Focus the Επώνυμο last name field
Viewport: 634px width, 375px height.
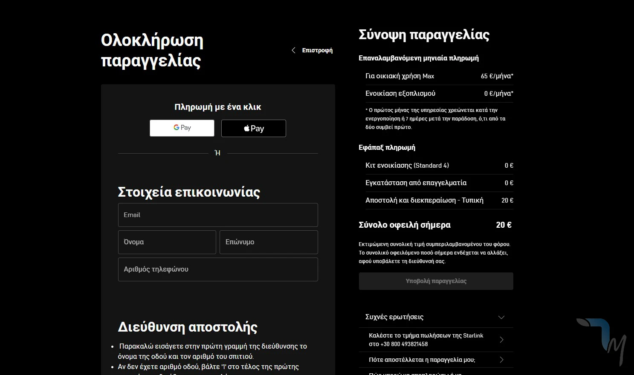[x=269, y=242]
